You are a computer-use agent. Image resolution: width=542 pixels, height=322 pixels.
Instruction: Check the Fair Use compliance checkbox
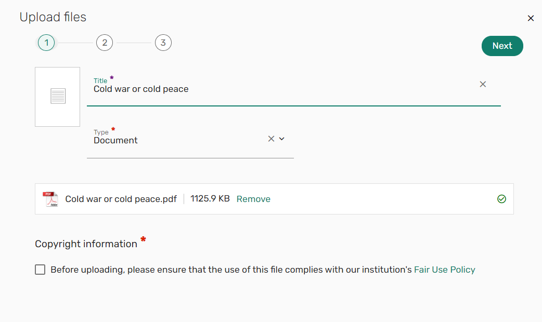pyautogui.click(x=40, y=270)
